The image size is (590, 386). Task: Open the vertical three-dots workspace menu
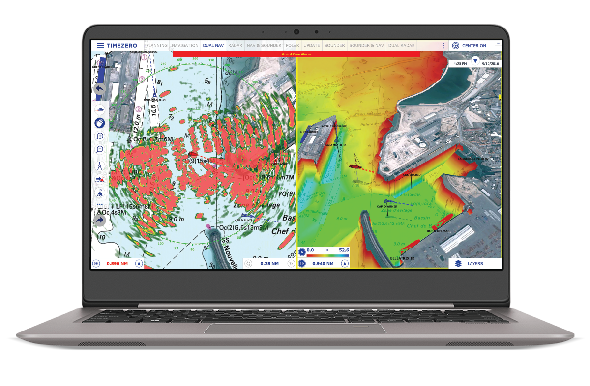(443, 45)
